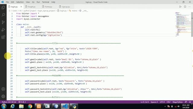The width and height of the screenshot is (193, 109).
Task: Open Google Chrome from taskbar
Action: click(x=30, y=106)
